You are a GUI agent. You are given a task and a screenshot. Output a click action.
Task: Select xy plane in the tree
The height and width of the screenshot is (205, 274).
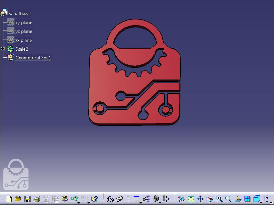pos(23,23)
